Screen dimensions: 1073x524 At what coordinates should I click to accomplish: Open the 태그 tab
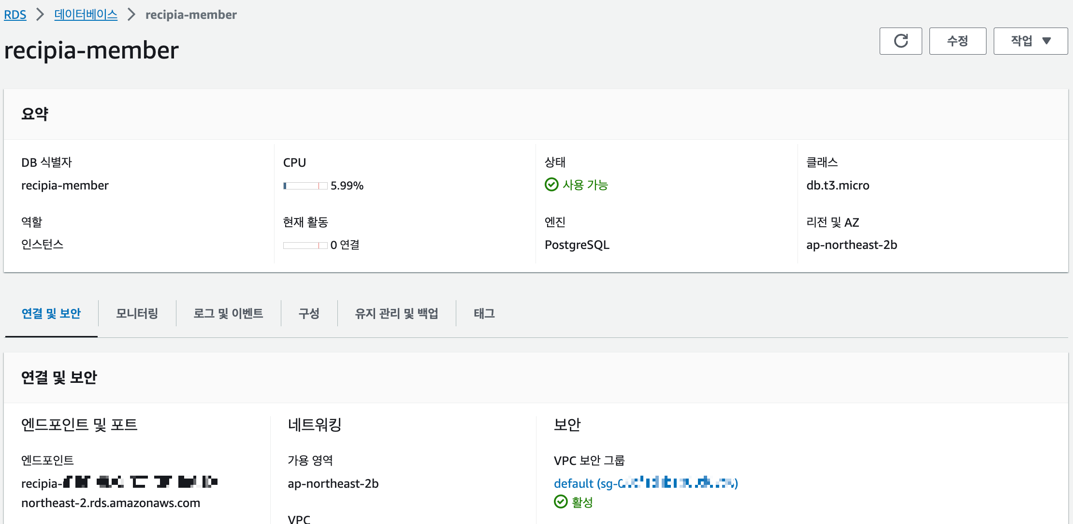(483, 313)
